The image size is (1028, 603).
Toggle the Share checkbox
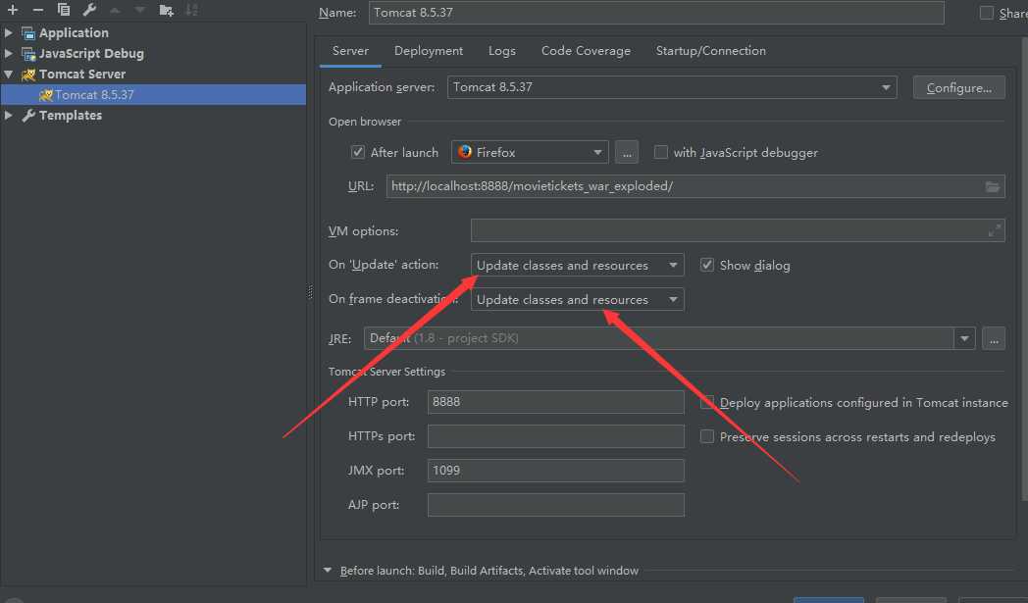pyautogui.click(x=986, y=13)
